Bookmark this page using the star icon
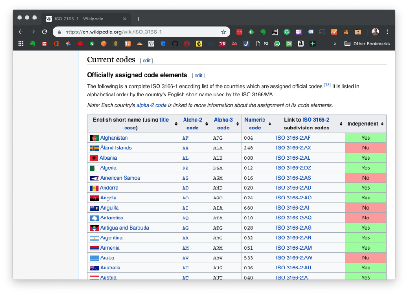408x295 pixels. pyautogui.click(x=224, y=32)
